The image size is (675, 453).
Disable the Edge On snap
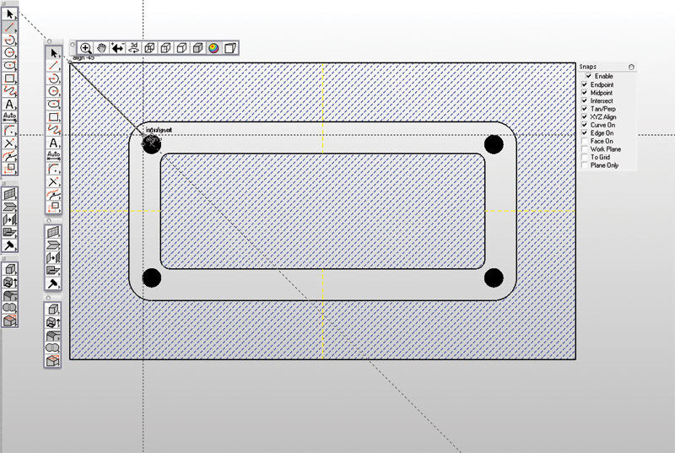tap(585, 133)
